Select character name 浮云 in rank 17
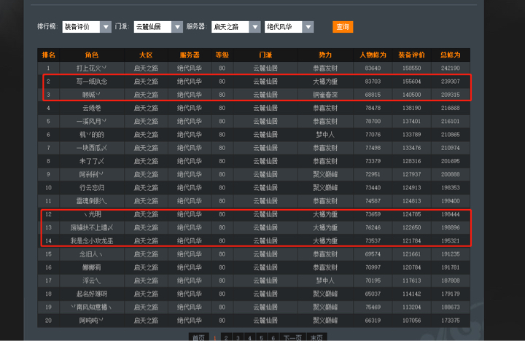The image size is (525, 341). [x=91, y=281]
